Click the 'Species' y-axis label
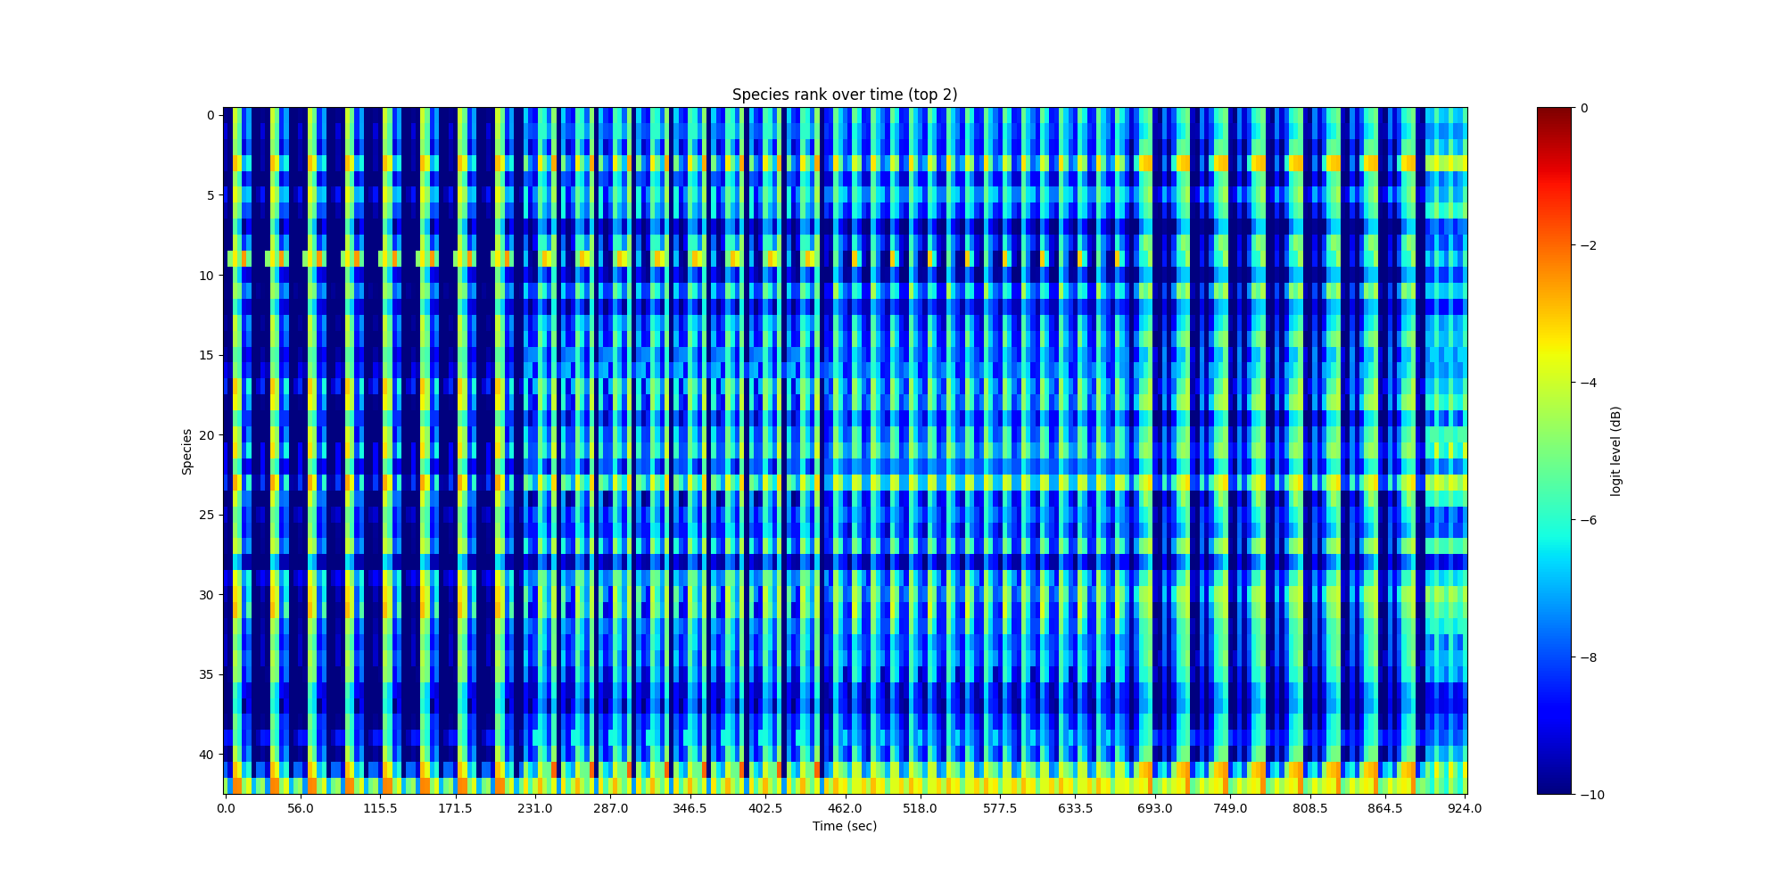1784x892 pixels. (187, 451)
